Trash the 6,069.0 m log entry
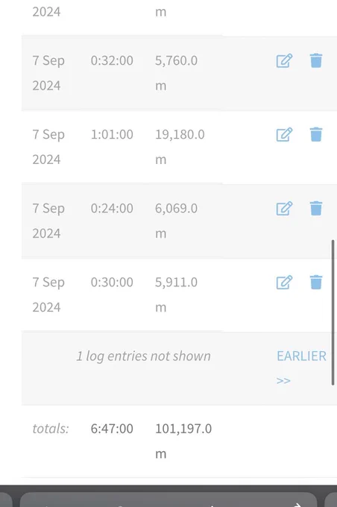The image size is (337, 507). coord(316,208)
